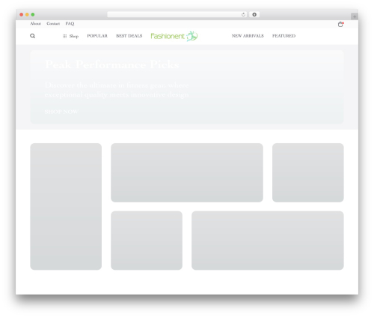This screenshot has height=317, width=374.
Task: Click the Shop grid menu icon
Action: tap(65, 36)
